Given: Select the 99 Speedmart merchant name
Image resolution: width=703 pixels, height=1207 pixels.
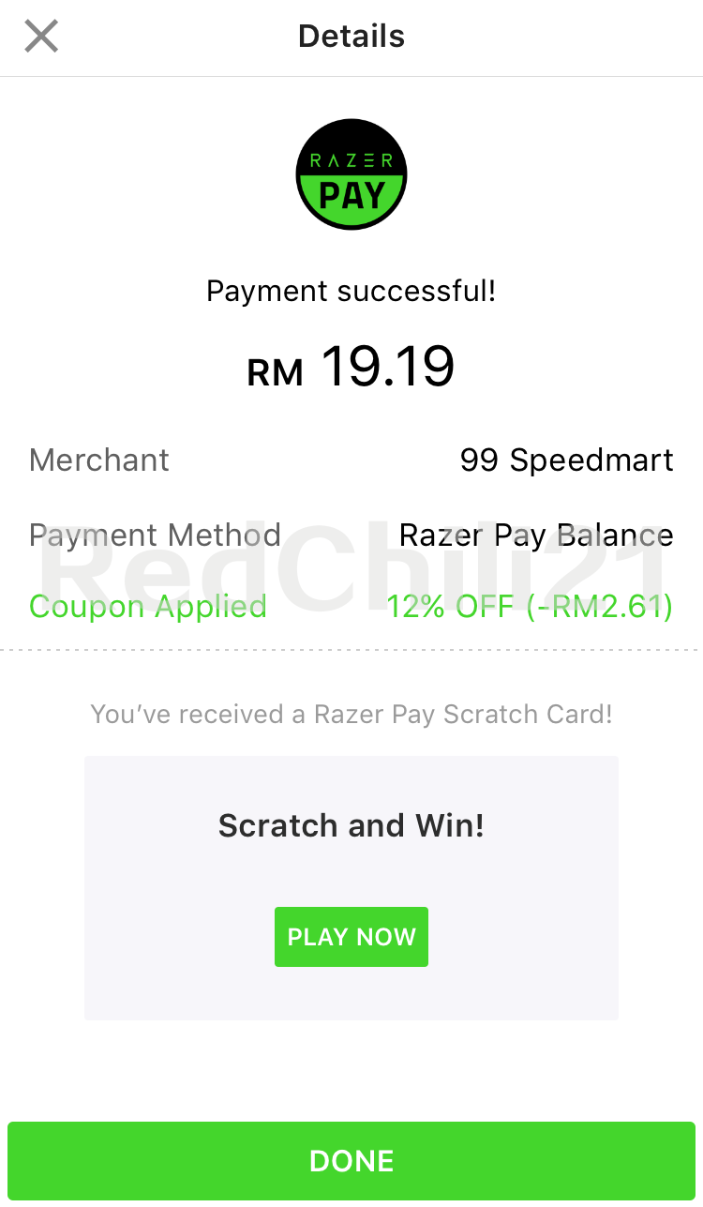Looking at the screenshot, I should tap(567, 460).
